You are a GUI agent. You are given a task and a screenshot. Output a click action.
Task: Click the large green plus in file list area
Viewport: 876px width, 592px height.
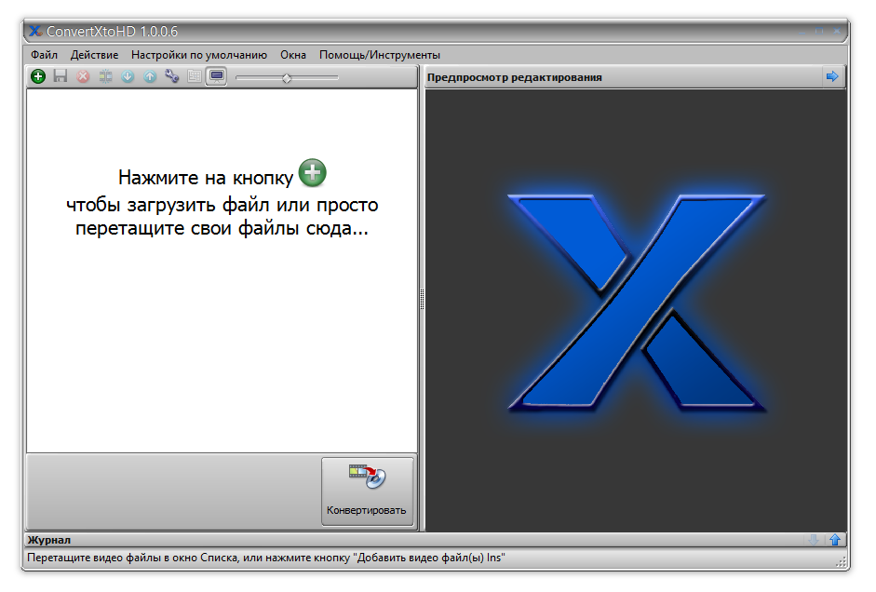[x=312, y=172]
